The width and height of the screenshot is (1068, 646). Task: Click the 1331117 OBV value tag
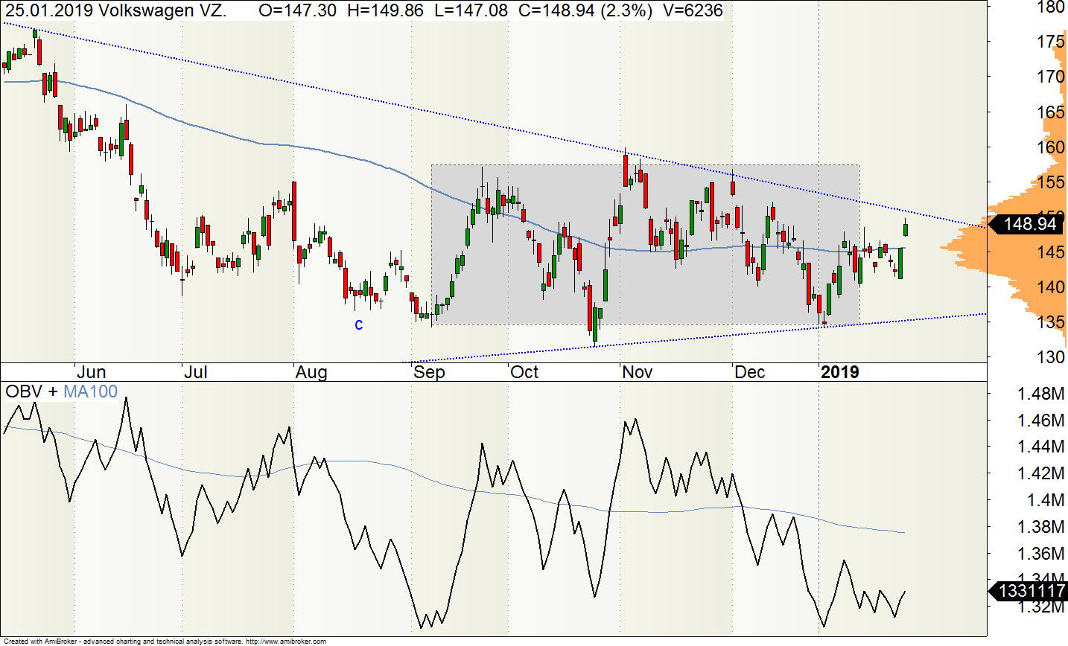coord(1031,591)
